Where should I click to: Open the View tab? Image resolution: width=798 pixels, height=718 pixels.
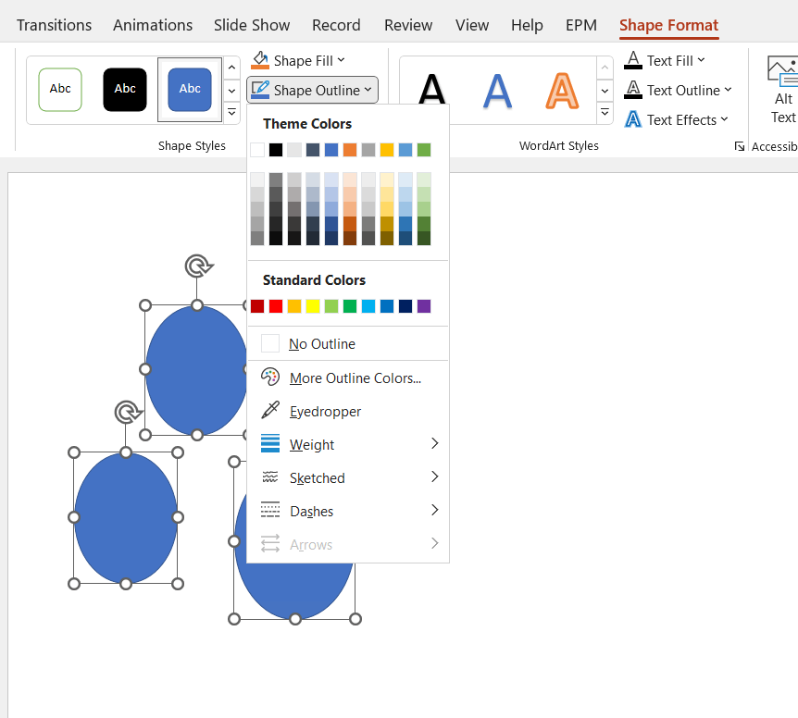click(472, 25)
